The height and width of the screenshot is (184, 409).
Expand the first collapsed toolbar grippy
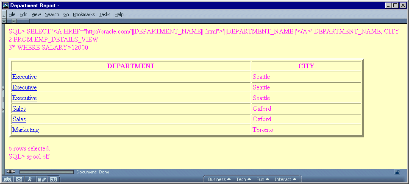coord(4,21)
